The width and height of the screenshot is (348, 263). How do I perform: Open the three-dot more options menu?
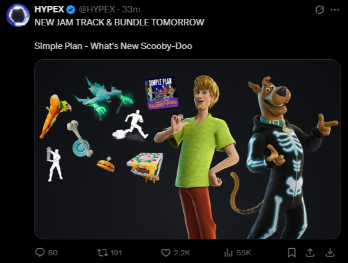(x=335, y=10)
